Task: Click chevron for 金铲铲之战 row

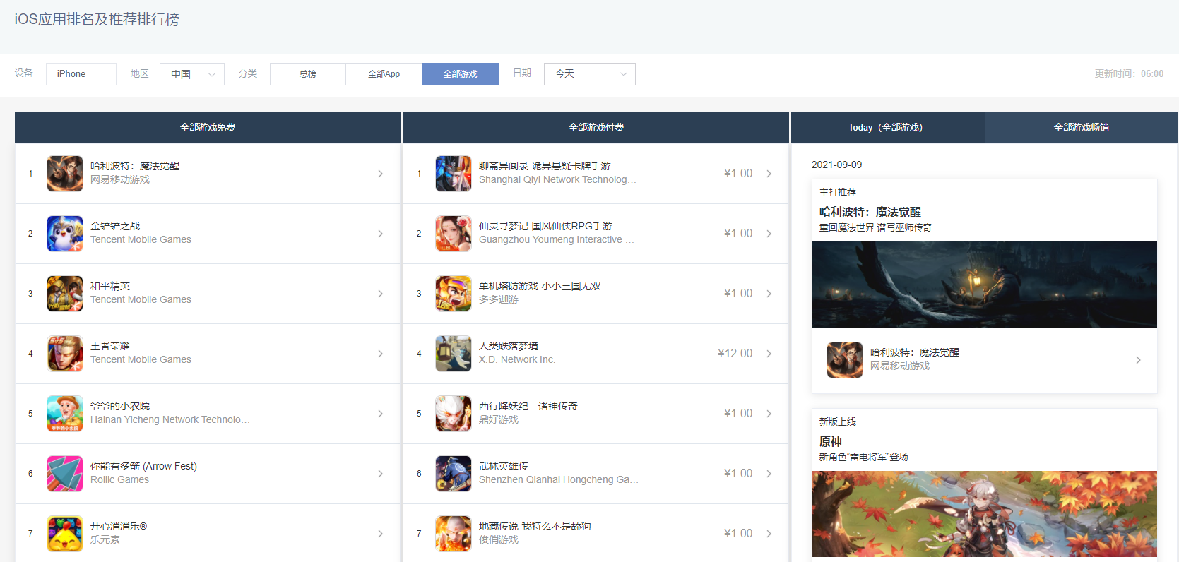Action: pos(380,234)
